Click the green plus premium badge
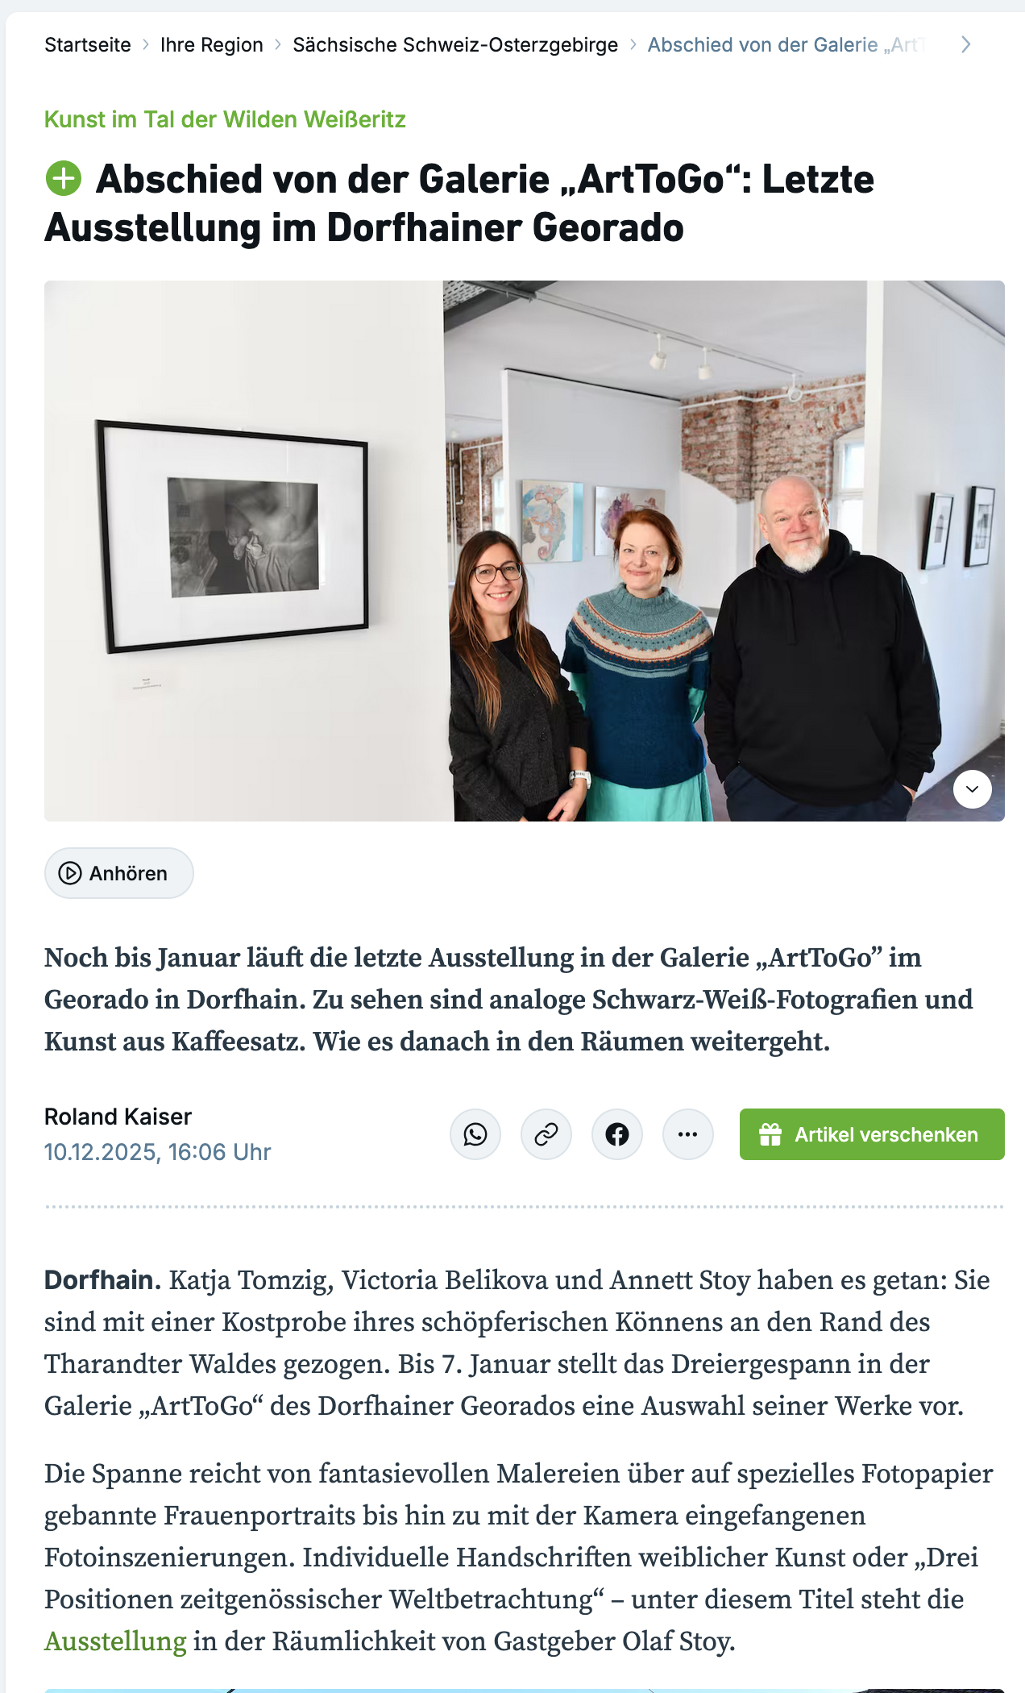The width and height of the screenshot is (1025, 1693). (x=64, y=179)
